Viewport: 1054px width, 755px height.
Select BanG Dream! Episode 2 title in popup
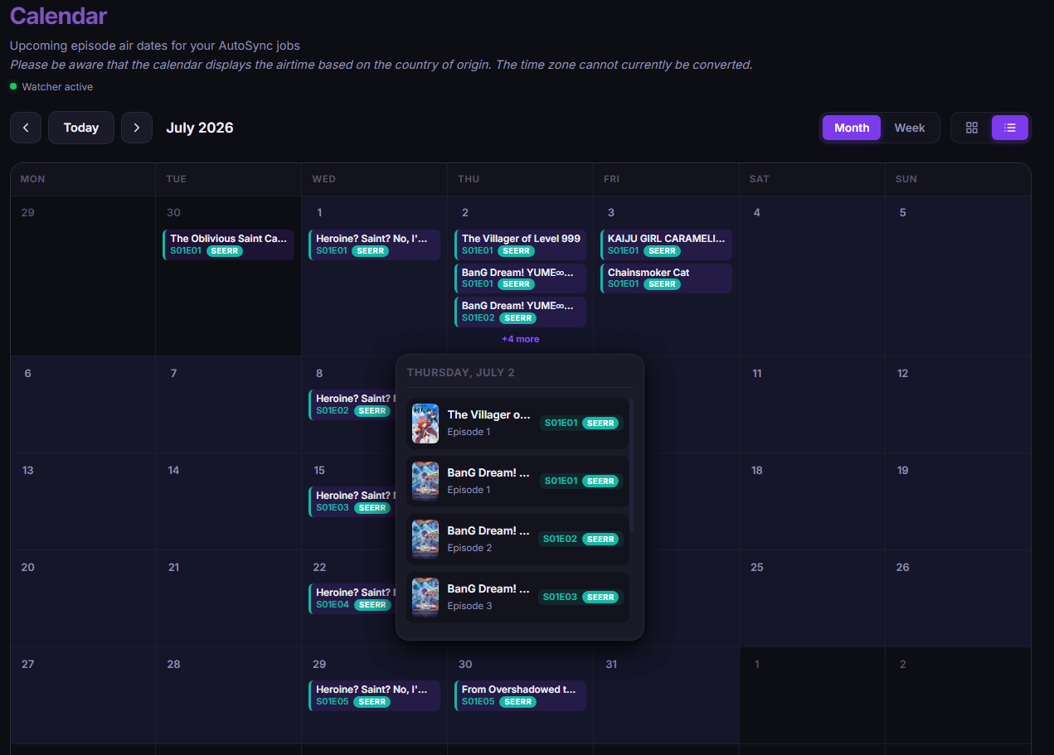pos(488,530)
